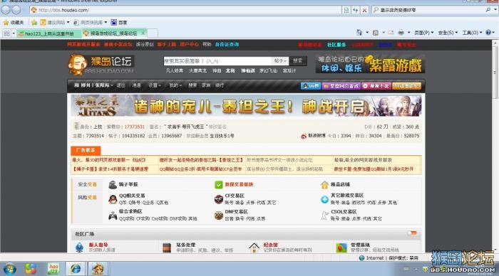Click the Baidu paw bookmark icon
The image size is (499, 276).
pos(114,22)
